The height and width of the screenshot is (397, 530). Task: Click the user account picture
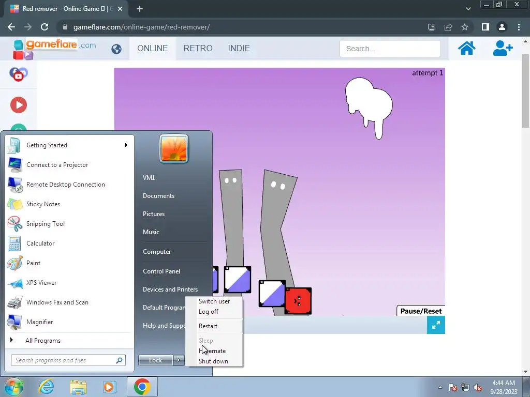coord(174,148)
